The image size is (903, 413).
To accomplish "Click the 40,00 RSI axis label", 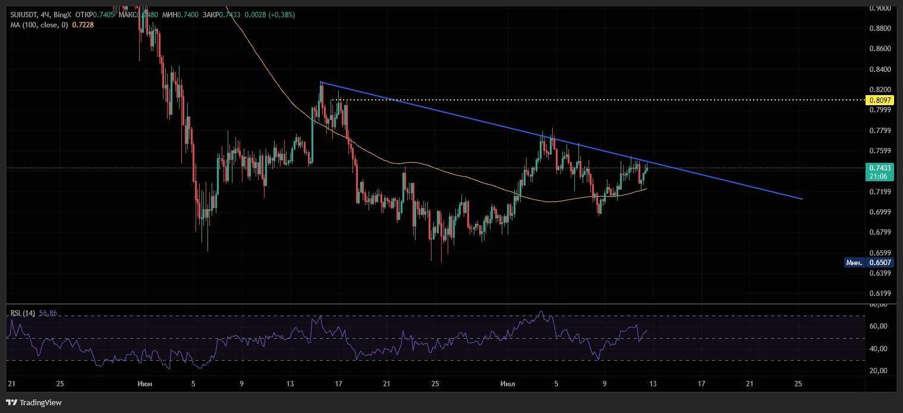I will click(878, 349).
